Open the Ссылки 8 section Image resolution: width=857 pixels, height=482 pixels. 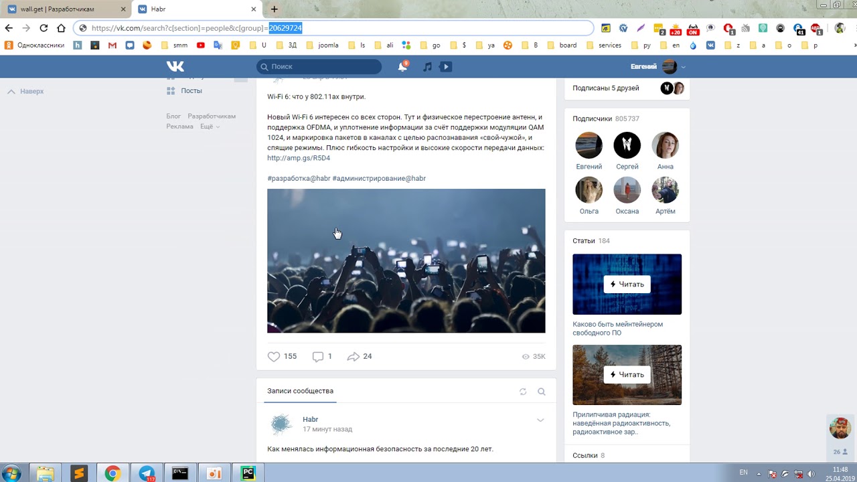tap(589, 456)
